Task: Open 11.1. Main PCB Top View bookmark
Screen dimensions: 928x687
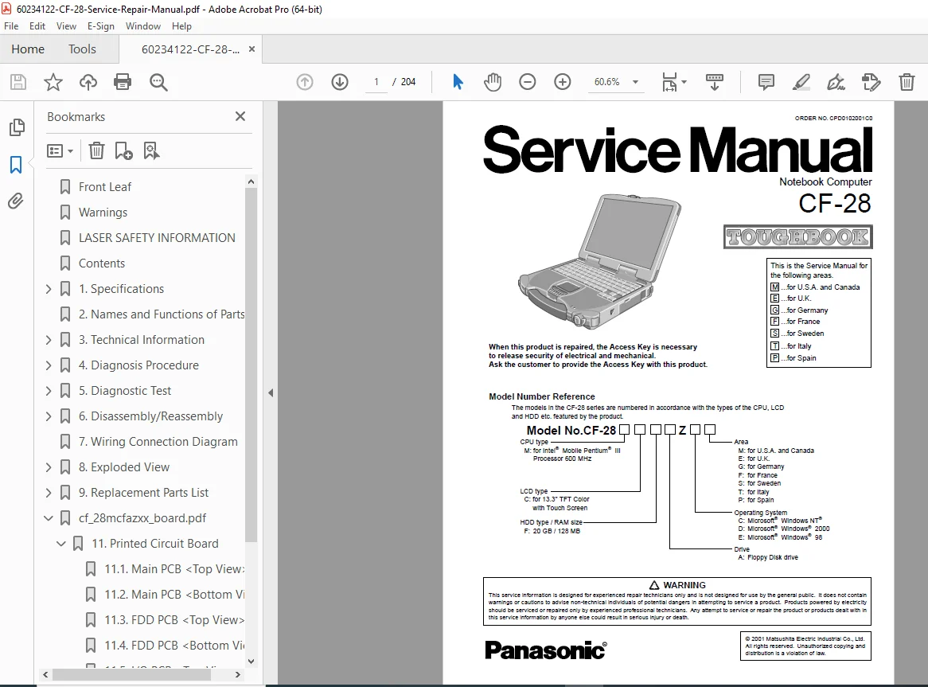Action: click(174, 568)
